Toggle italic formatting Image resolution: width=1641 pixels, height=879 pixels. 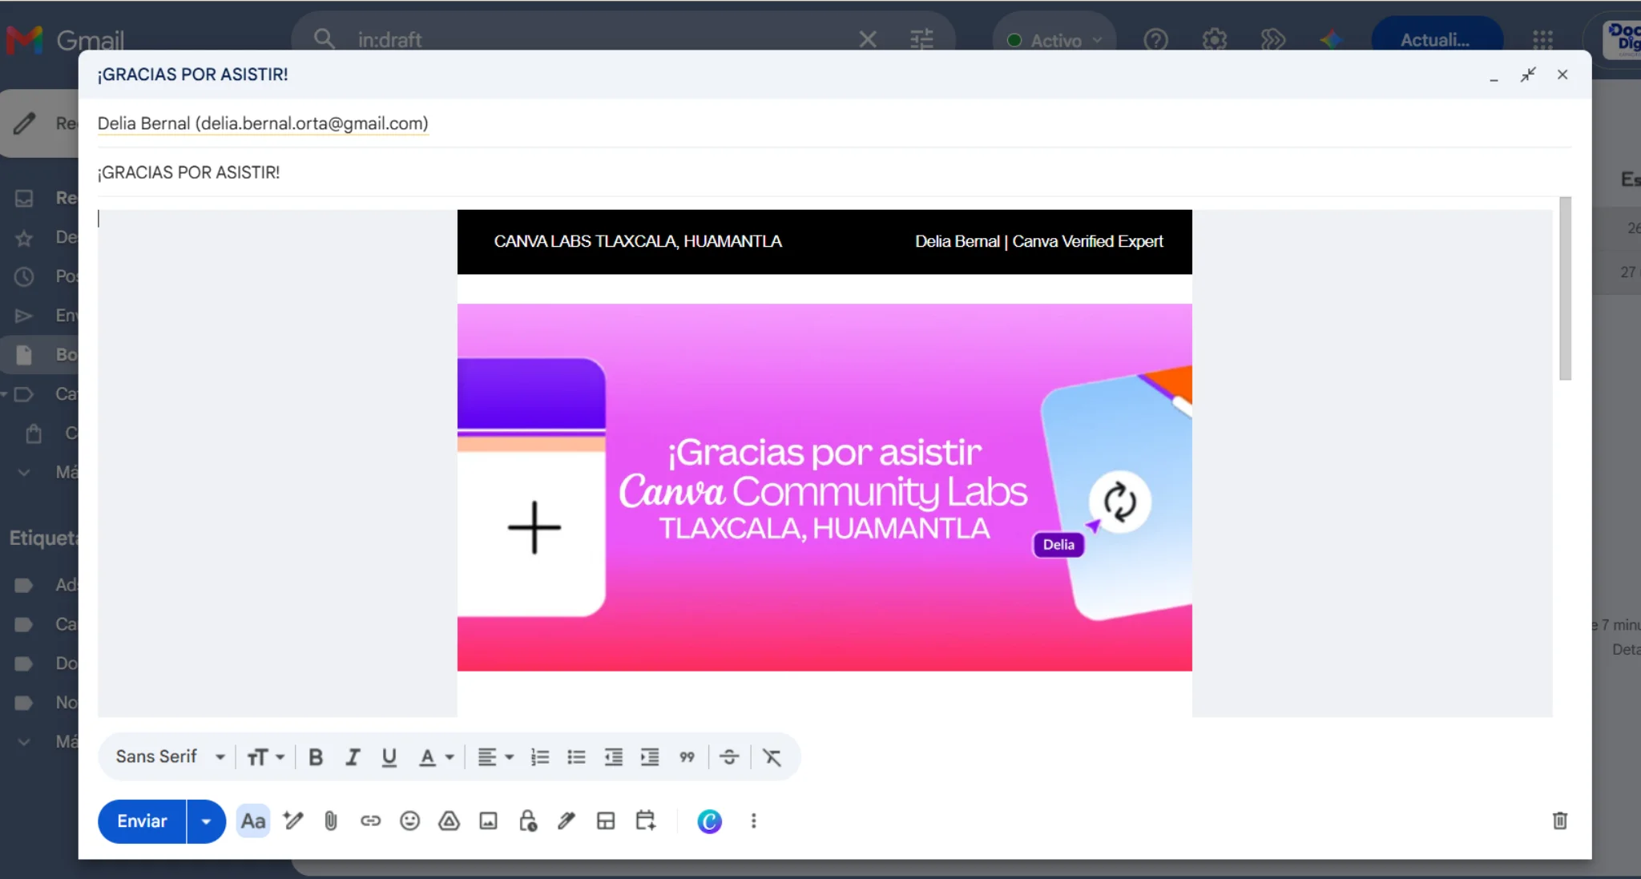pos(353,757)
